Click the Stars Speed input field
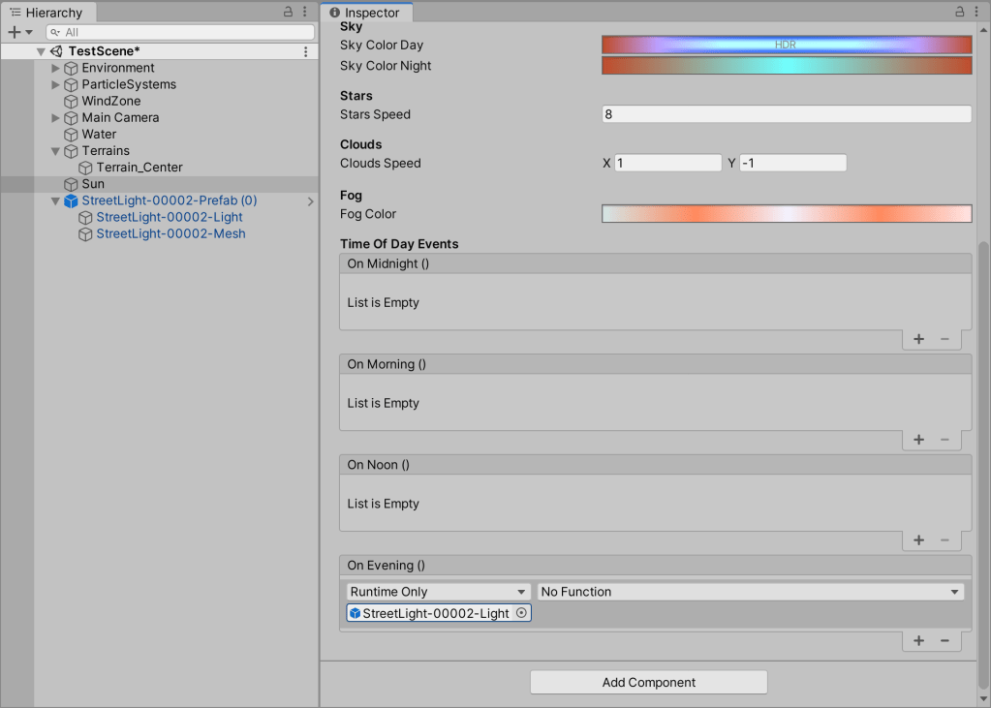This screenshot has height=708, width=991. [x=786, y=114]
